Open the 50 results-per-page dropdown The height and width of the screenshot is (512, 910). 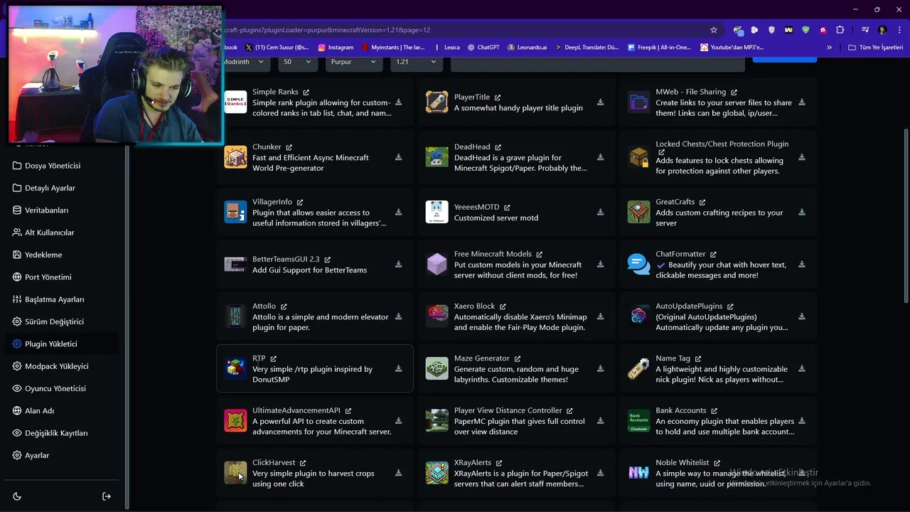(x=297, y=63)
